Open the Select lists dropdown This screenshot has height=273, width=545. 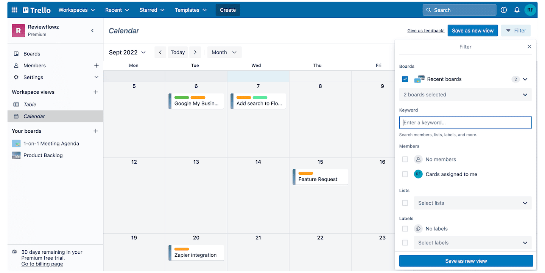pos(472,203)
